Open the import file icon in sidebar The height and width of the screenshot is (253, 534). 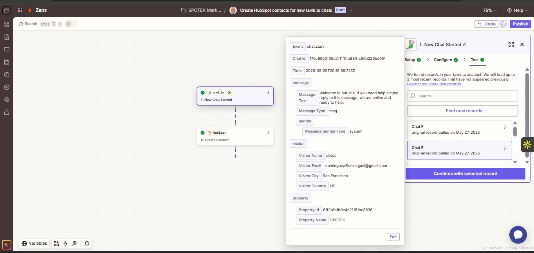pos(6,37)
